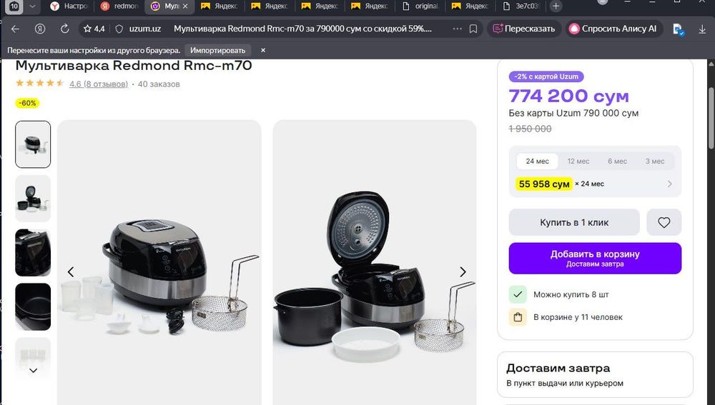Expand thumbnail list with down chevron
Image resolution: width=715 pixels, height=405 pixels.
(33, 371)
